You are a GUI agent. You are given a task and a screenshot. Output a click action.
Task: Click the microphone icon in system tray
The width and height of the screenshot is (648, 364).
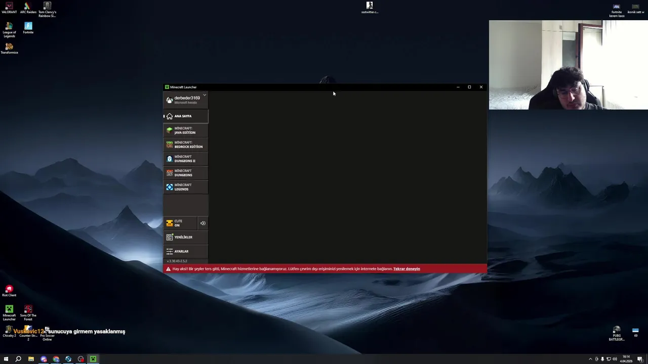pyautogui.click(x=602, y=359)
